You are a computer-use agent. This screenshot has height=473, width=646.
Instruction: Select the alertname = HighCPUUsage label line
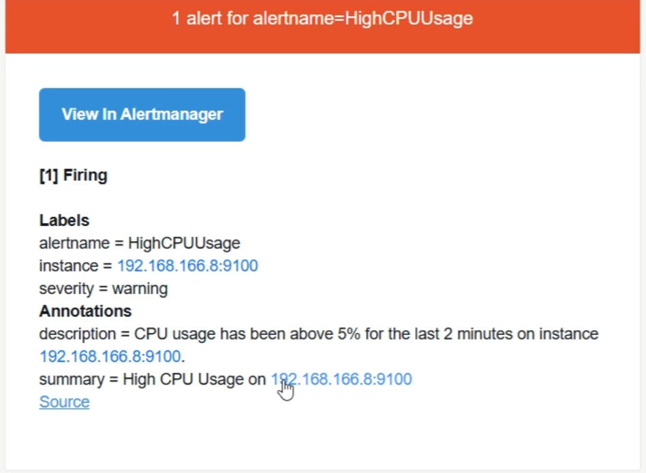click(x=140, y=244)
